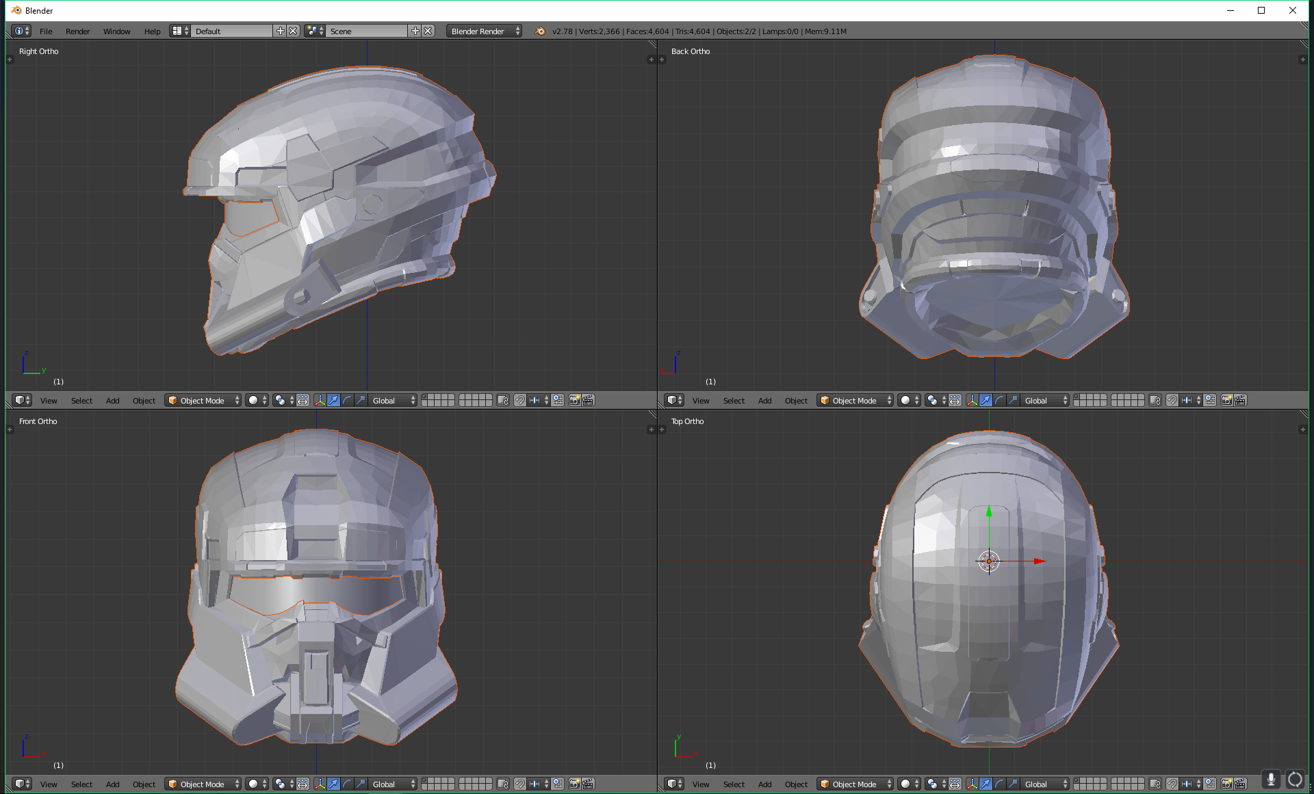Open View menu in Back Ortho viewport header
Screen dimensions: 1314x794
[x=701, y=401]
